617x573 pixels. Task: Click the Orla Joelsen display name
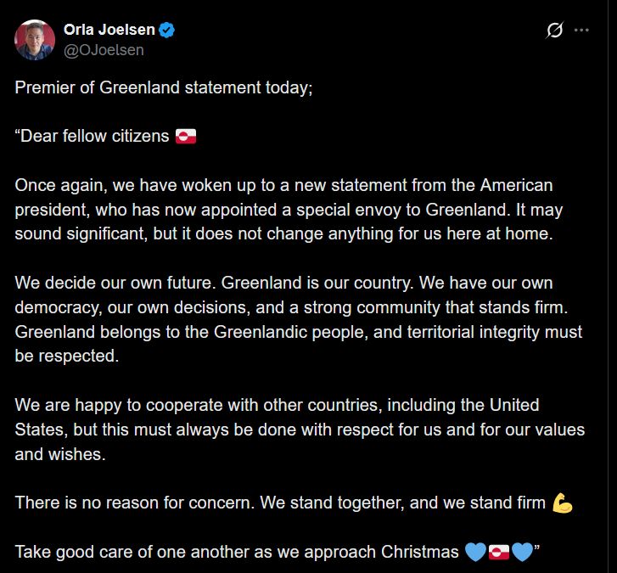click(109, 30)
